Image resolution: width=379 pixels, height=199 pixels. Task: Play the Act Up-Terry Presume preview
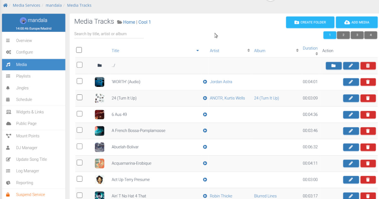click(x=205, y=180)
